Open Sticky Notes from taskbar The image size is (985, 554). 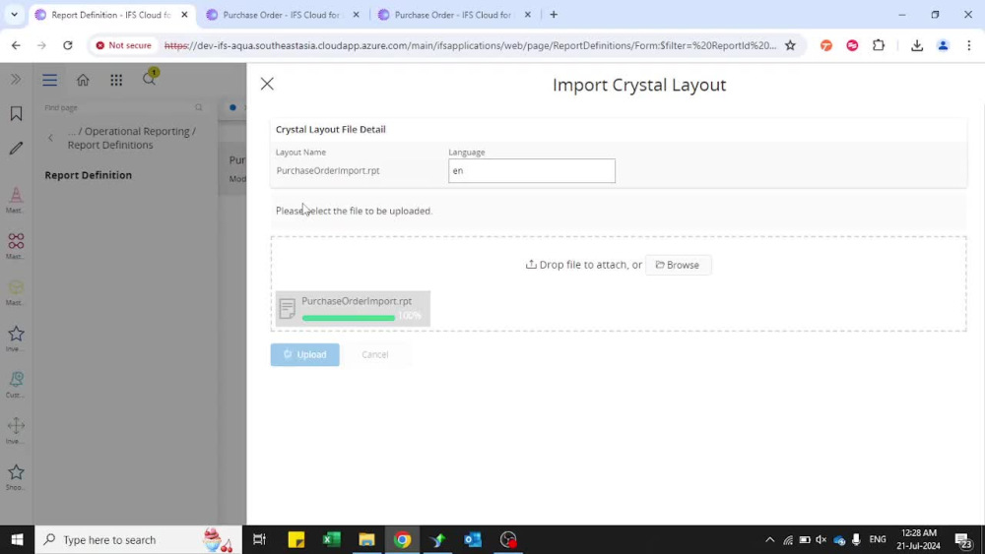pos(295,539)
